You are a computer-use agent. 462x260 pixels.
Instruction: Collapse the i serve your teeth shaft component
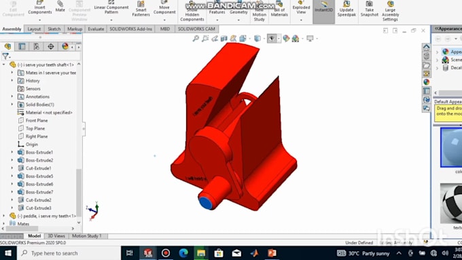4,64
